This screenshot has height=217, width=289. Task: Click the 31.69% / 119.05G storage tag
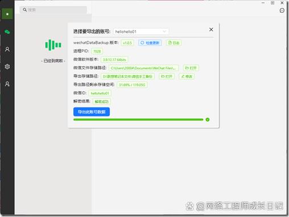tap(132, 85)
